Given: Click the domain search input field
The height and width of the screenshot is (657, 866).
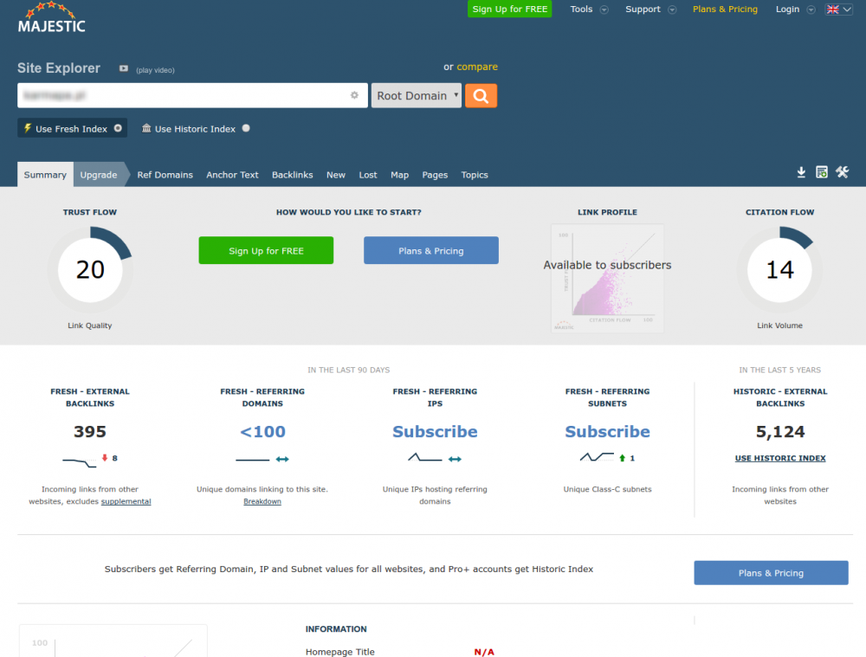Looking at the screenshot, I should pos(182,95).
